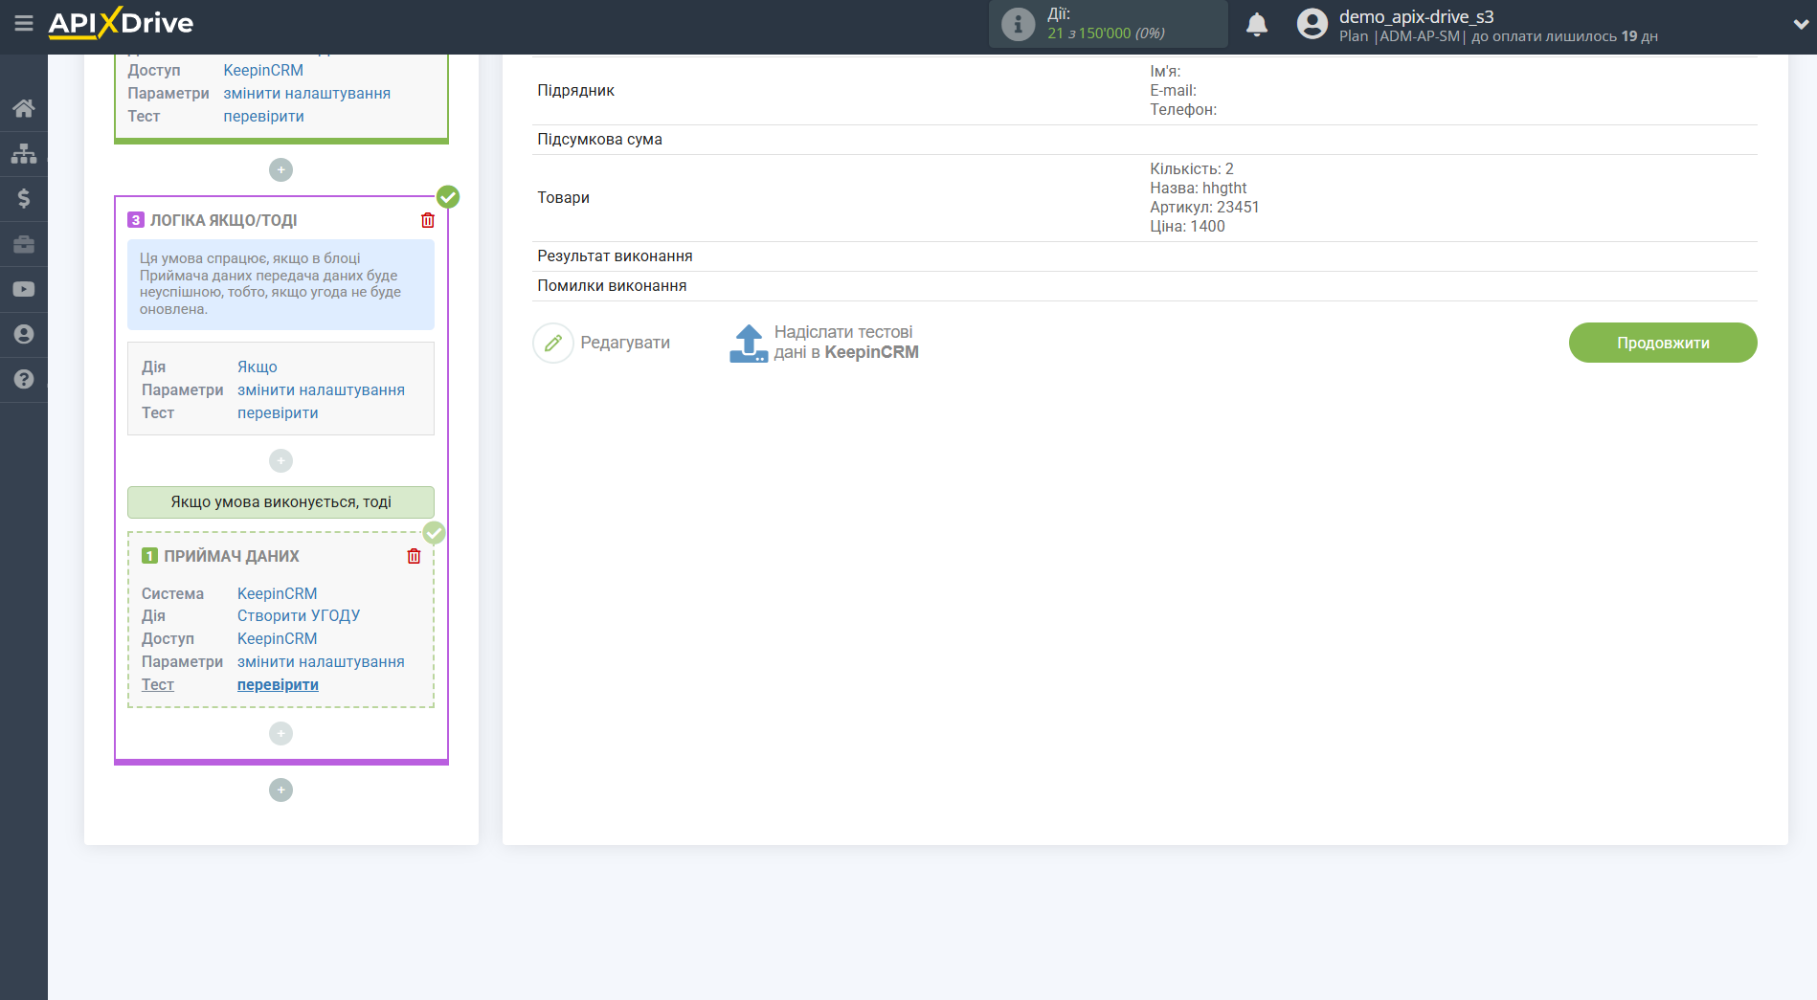Add a step below the Якщо condition box
Screen dimensions: 1817x1000
click(280, 460)
